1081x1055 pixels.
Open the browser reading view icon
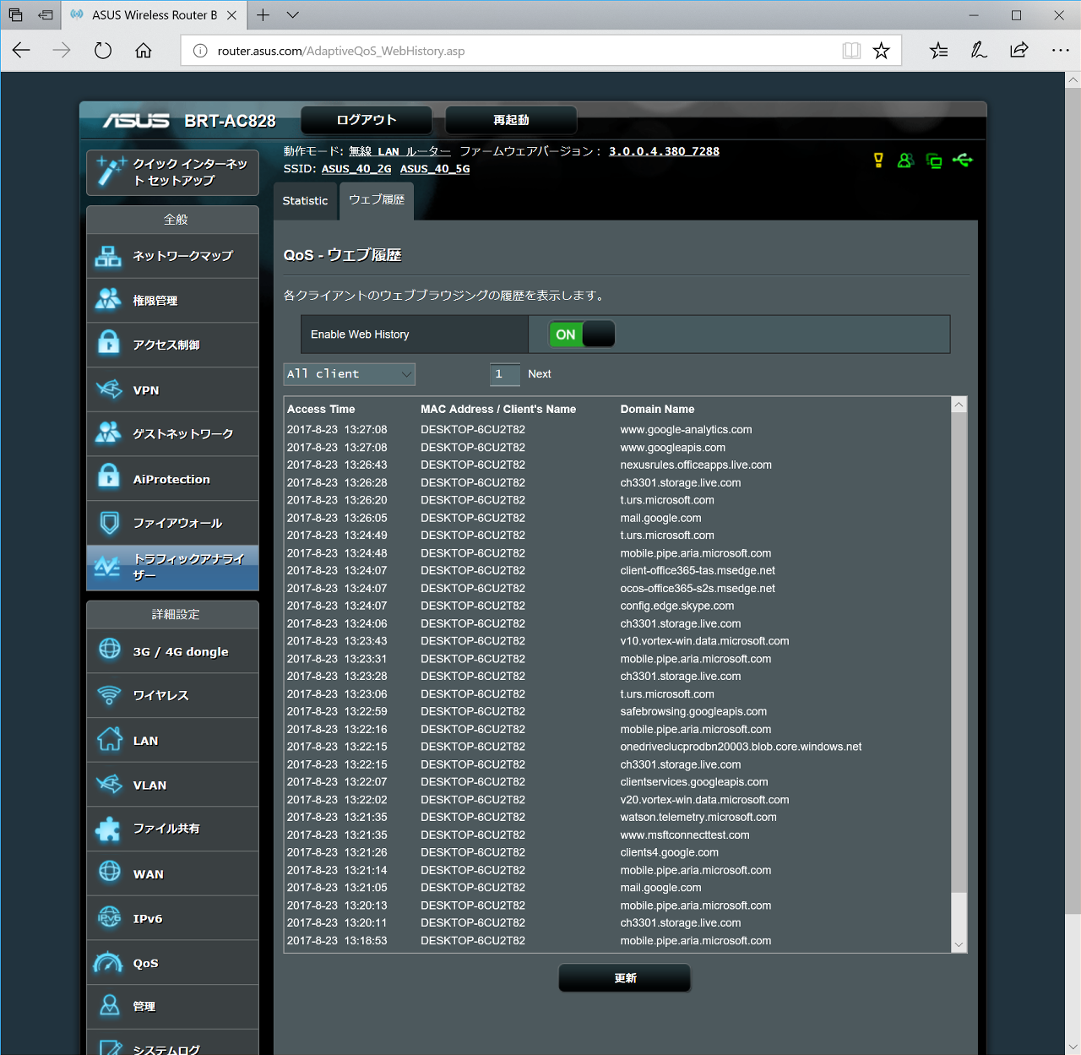(851, 51)
